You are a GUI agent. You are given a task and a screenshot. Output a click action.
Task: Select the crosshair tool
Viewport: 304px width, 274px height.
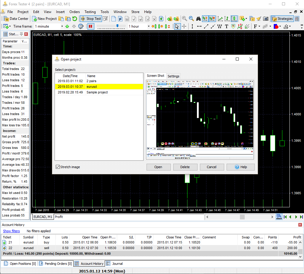pos(184,26)
